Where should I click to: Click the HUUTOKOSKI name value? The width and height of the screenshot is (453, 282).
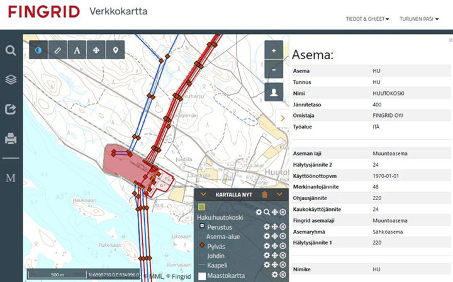pos(388,93)
